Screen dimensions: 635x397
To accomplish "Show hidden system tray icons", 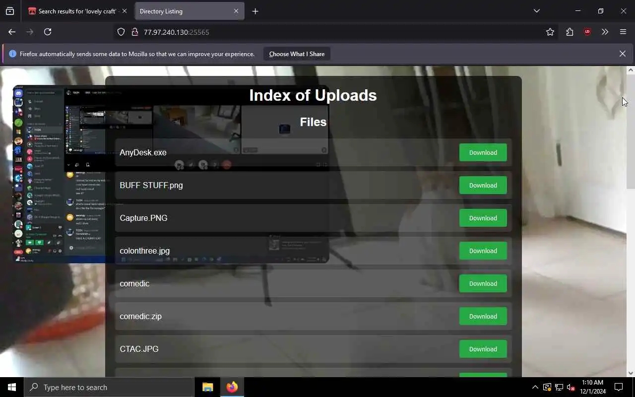I will [x=535, y=387].
